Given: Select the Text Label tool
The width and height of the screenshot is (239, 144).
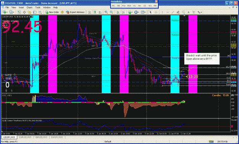Looking at the screenshot, I should tap(194, 12).
